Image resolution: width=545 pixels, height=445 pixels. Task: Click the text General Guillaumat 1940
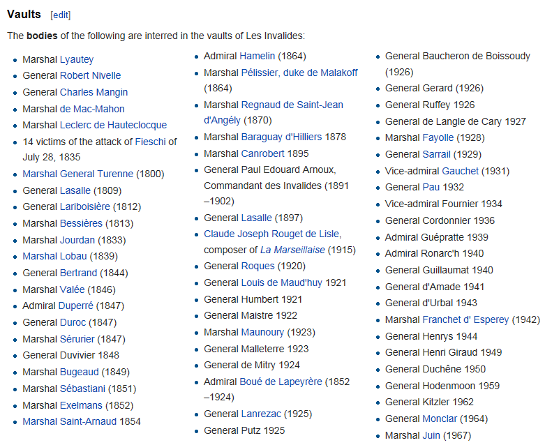pos(439,270)
